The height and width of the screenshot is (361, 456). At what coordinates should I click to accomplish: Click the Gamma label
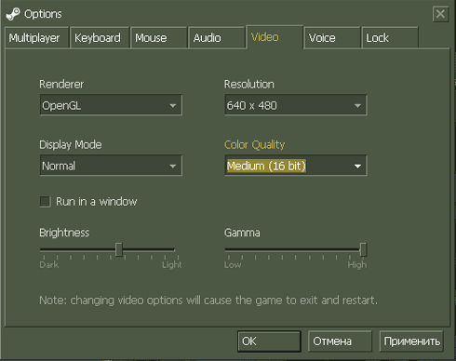point(242,233)
